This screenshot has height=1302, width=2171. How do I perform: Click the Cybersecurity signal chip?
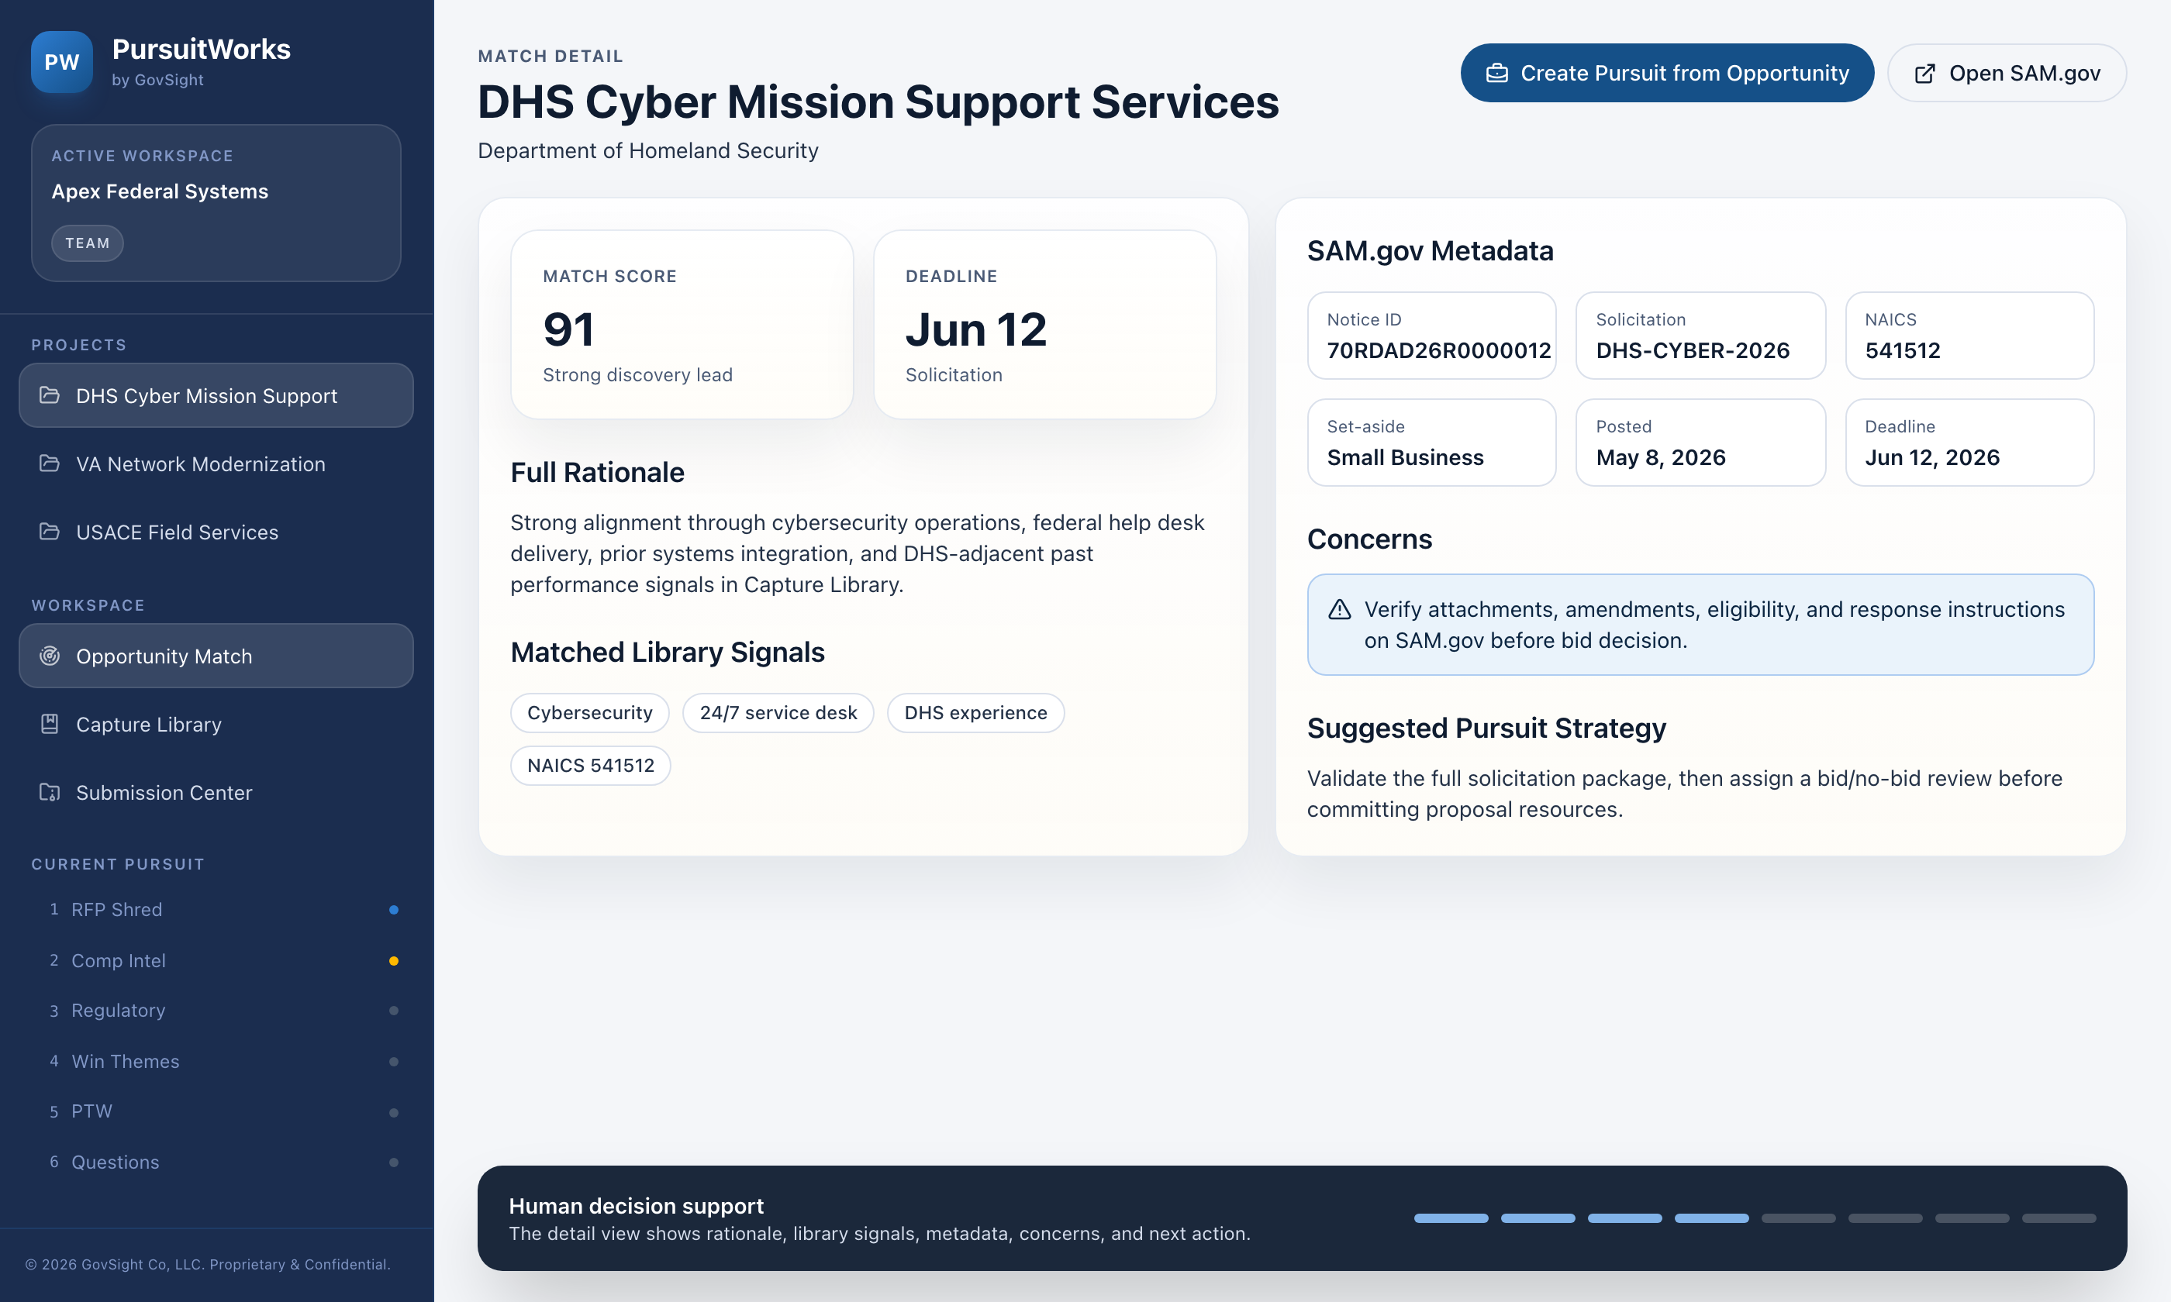(x=590, y=712)
